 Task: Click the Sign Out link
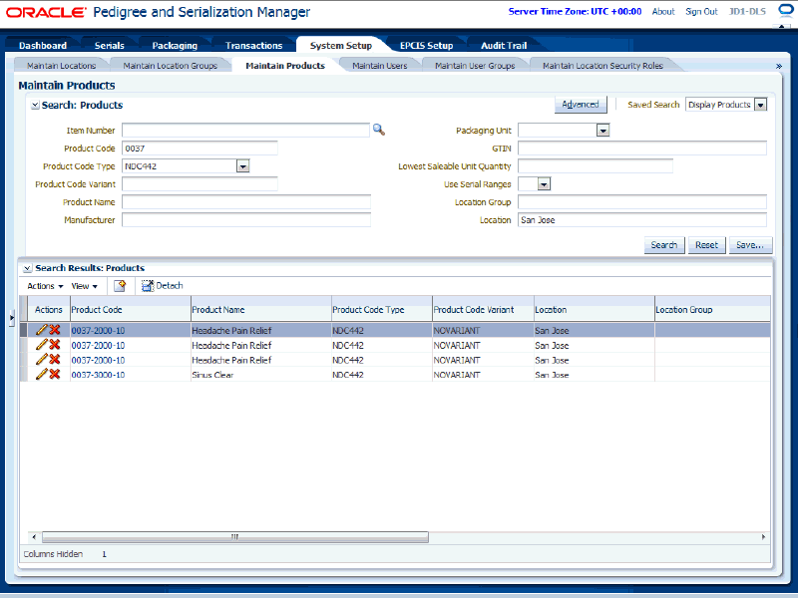pyautogui.click(x=701, y=11)
